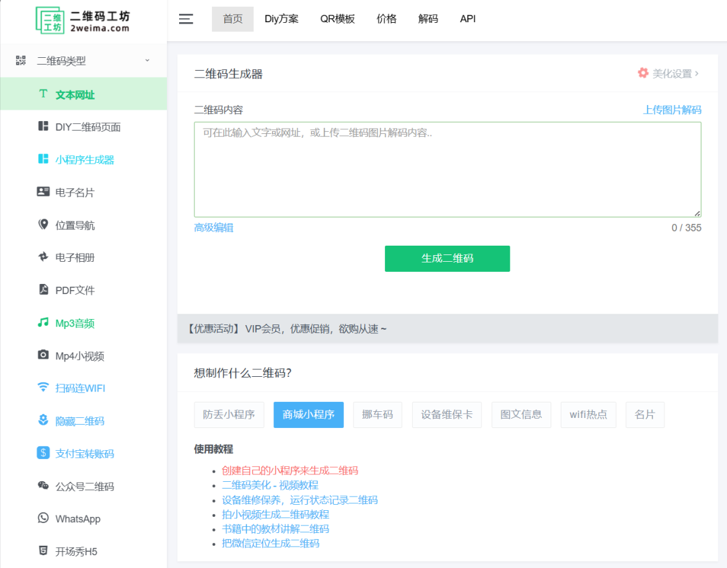Screen dimensions: 727x568
Task: Click the 位置导航 map pin icon
Action: coord(43,225)
